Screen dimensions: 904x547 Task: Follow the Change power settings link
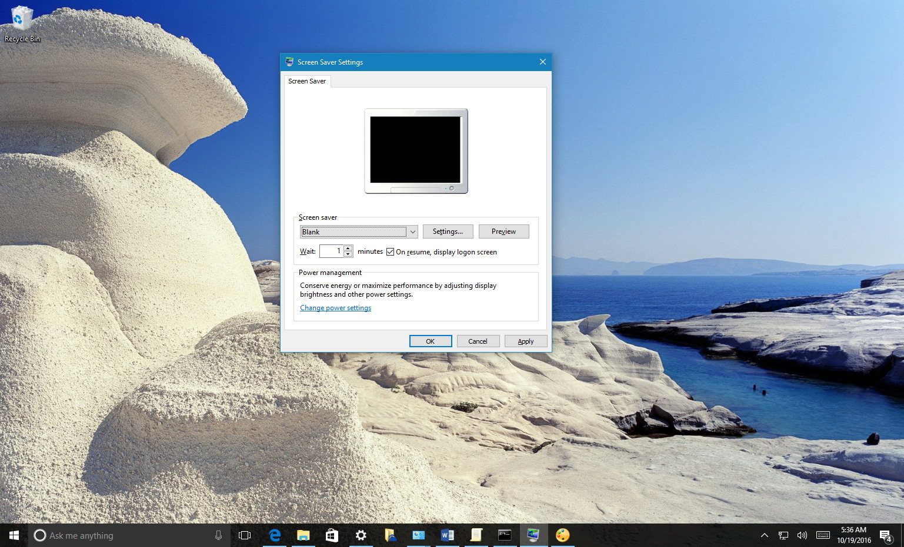tap(335, 307)
